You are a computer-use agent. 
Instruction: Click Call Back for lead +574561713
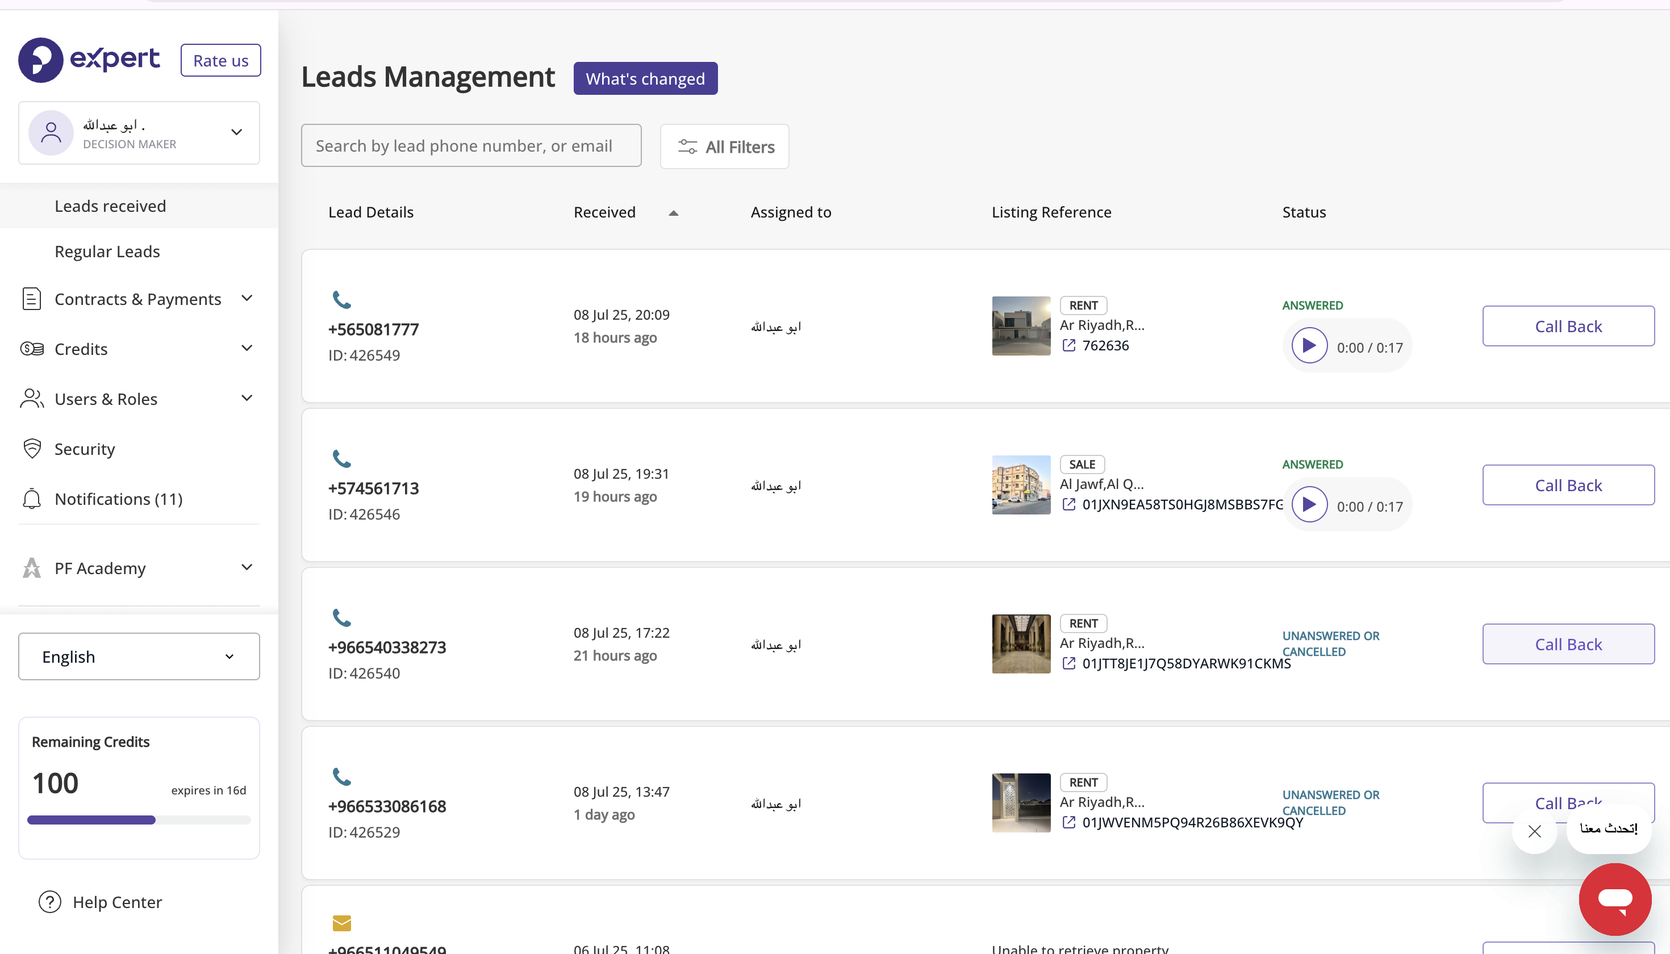(x=1568, y=486)
